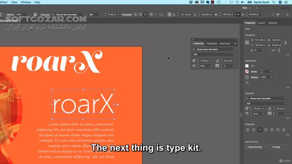Show more Paragraph options in Properties
The image size is (292, 164).
pos(288,135)
